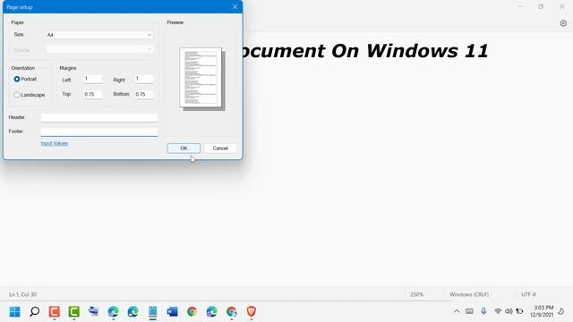Click the Footer text field
The height and width of the screenshot is (322, 573).
(x=99, y=131)
